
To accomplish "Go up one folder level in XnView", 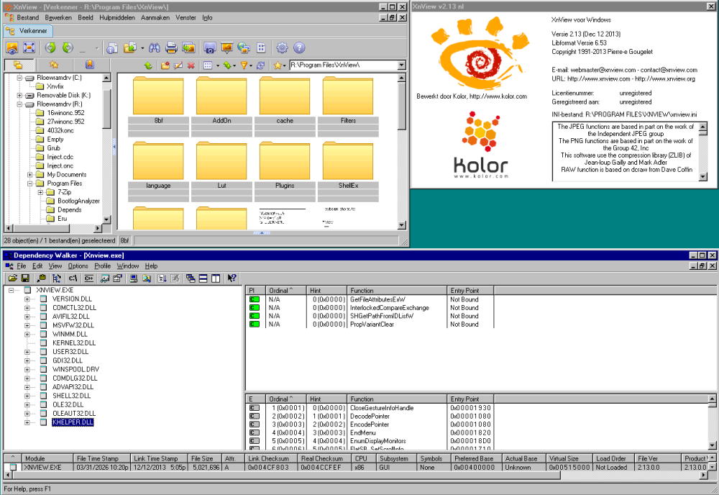I will click(148, 65).
